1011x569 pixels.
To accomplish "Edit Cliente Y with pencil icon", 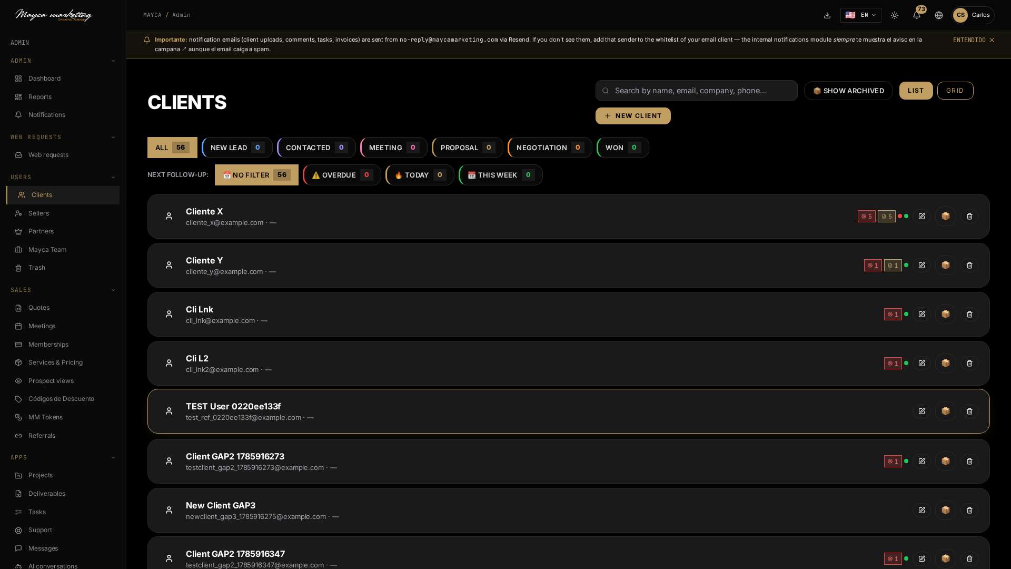I will pos(921,266).
